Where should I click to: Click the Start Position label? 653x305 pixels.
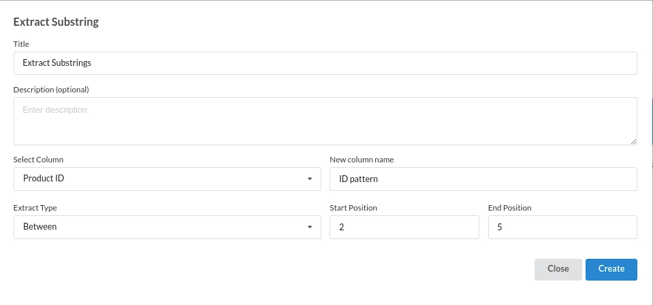(353, 208)
